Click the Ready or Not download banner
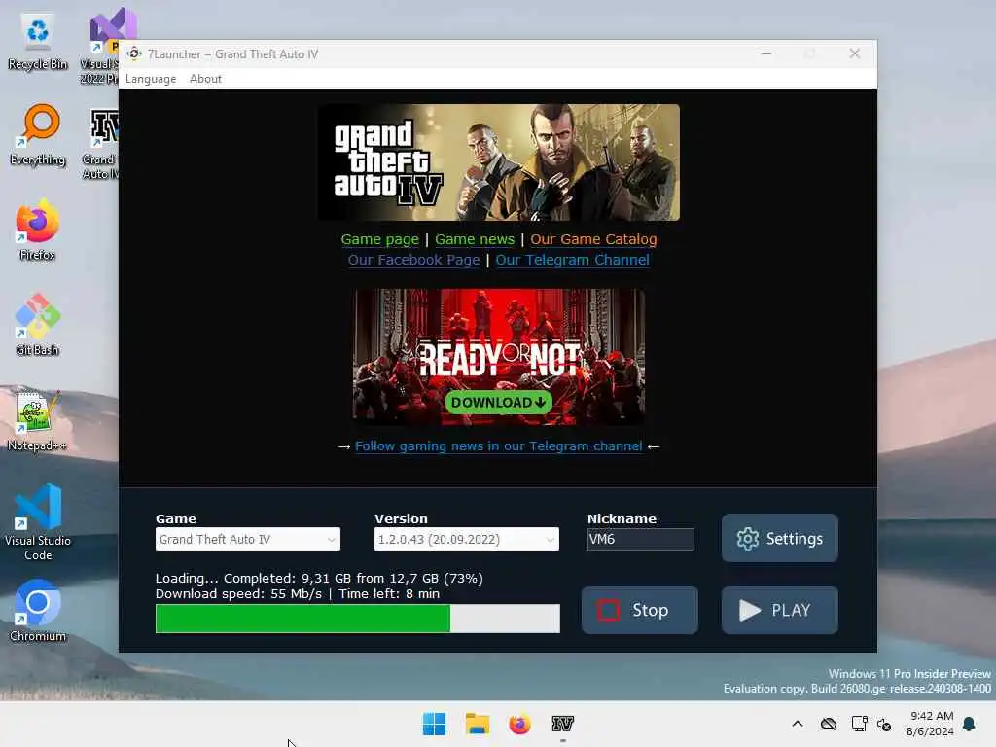The image size is (996, 747). click(499, 356)
